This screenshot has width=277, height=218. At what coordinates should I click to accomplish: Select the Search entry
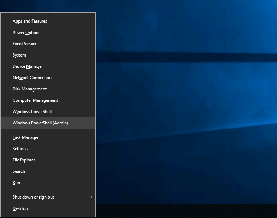48,171
